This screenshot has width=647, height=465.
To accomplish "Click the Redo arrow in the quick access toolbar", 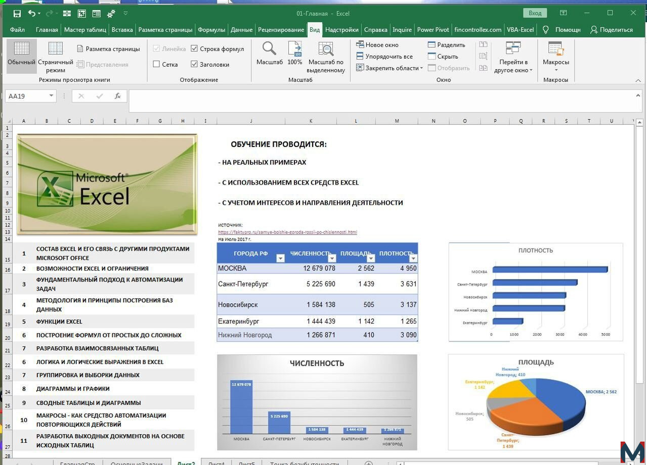I will [50, 13].
